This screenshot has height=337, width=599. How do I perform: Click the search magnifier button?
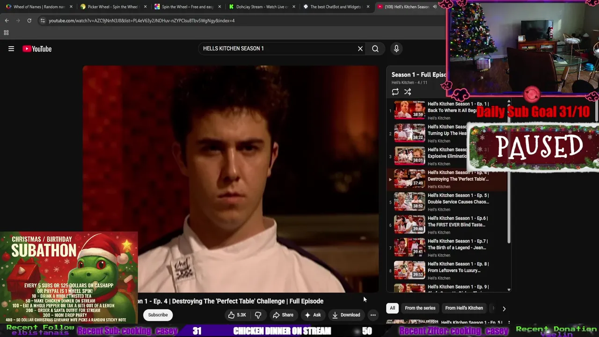[375, 49]
